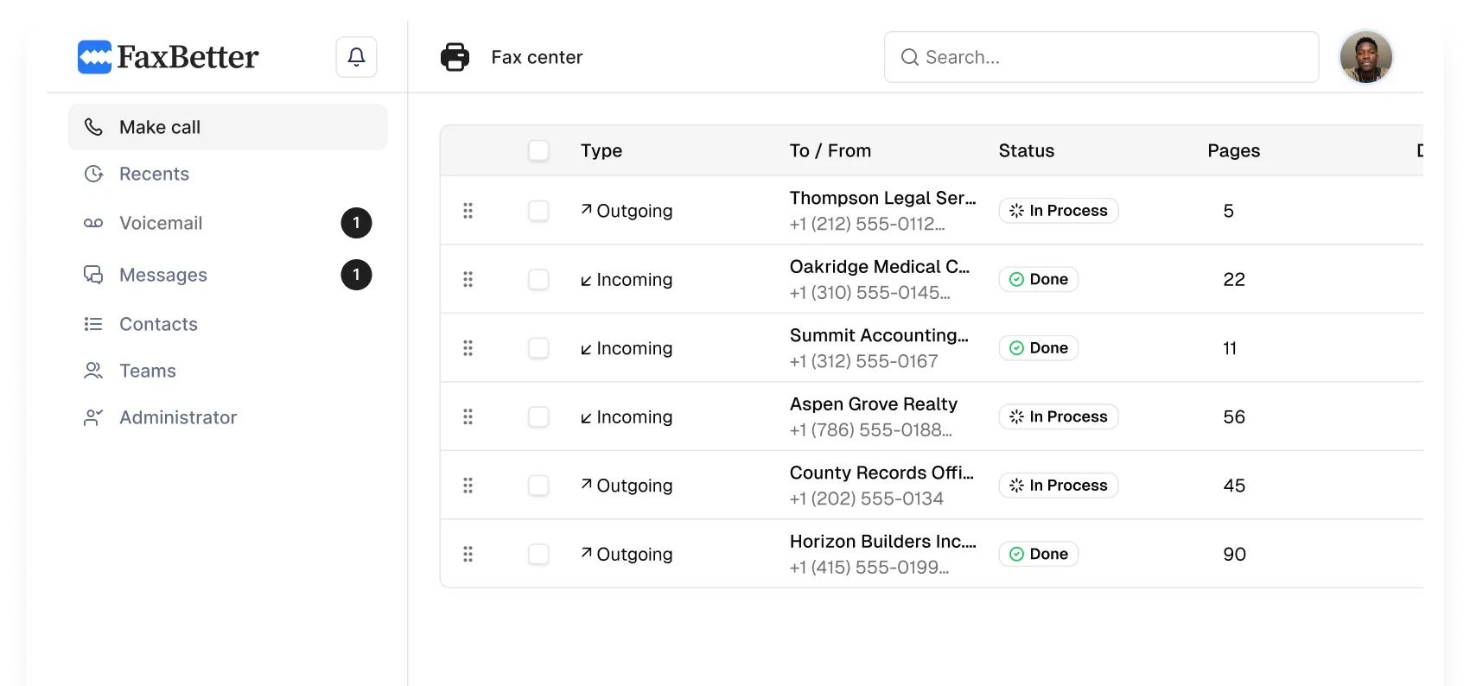Click the drag handle for Thompson Legal row

(468, 211)
